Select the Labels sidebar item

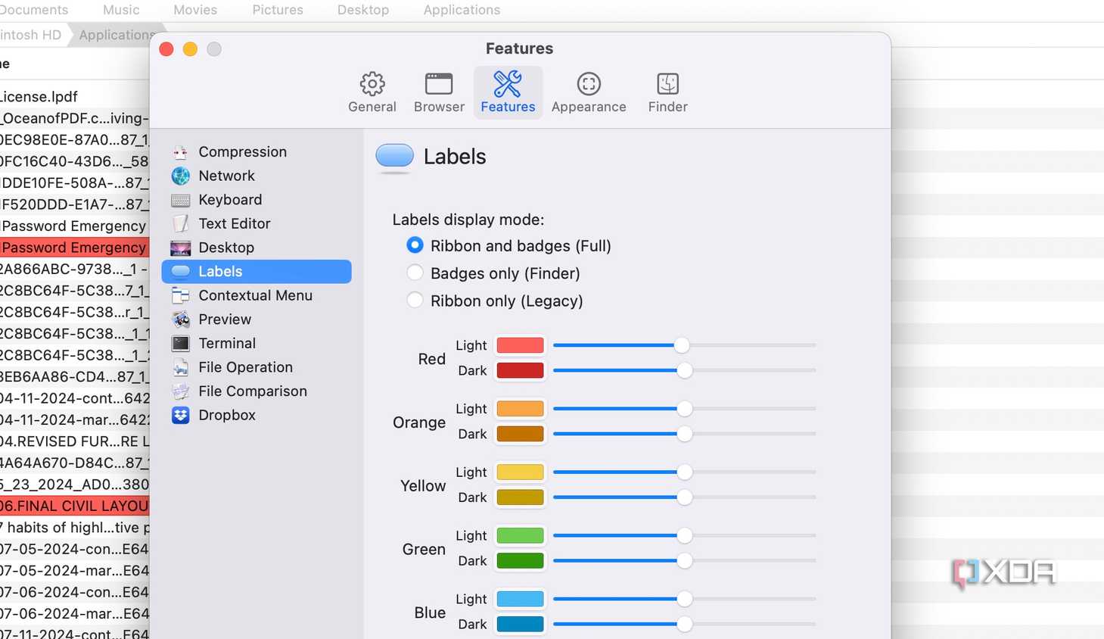[257, 272]
